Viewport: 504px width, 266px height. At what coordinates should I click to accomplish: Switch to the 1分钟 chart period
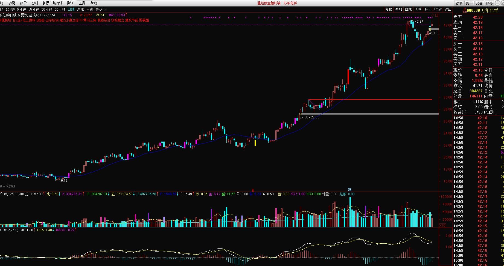tap(10, 9)
